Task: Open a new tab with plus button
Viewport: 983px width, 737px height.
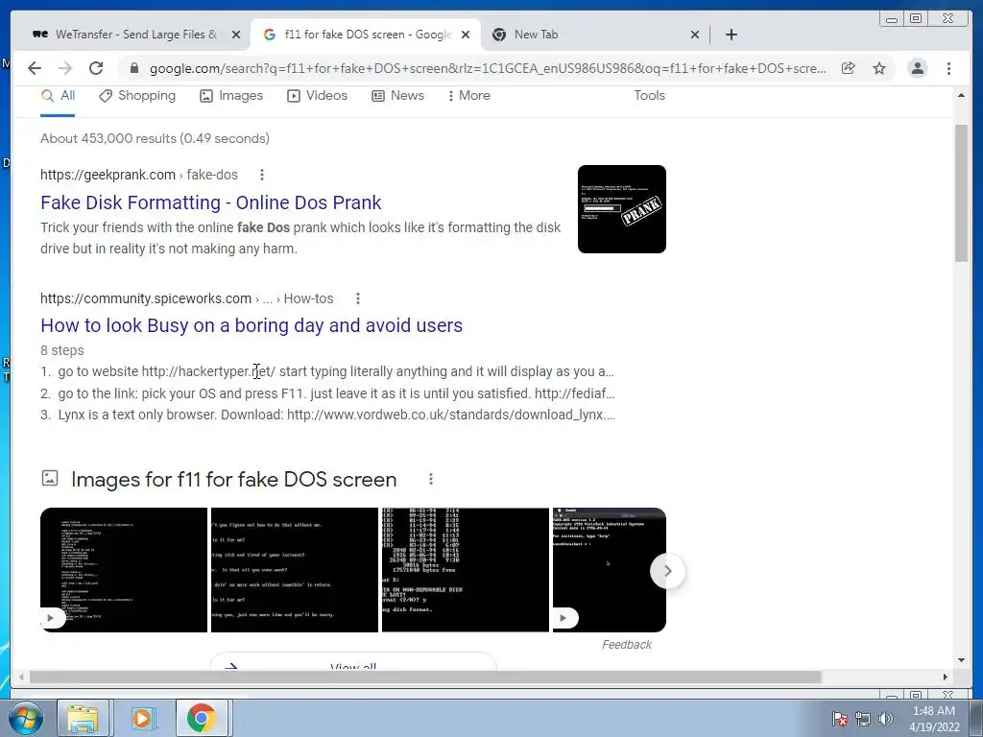Action: pyautogui.click(x=731, y=35)
